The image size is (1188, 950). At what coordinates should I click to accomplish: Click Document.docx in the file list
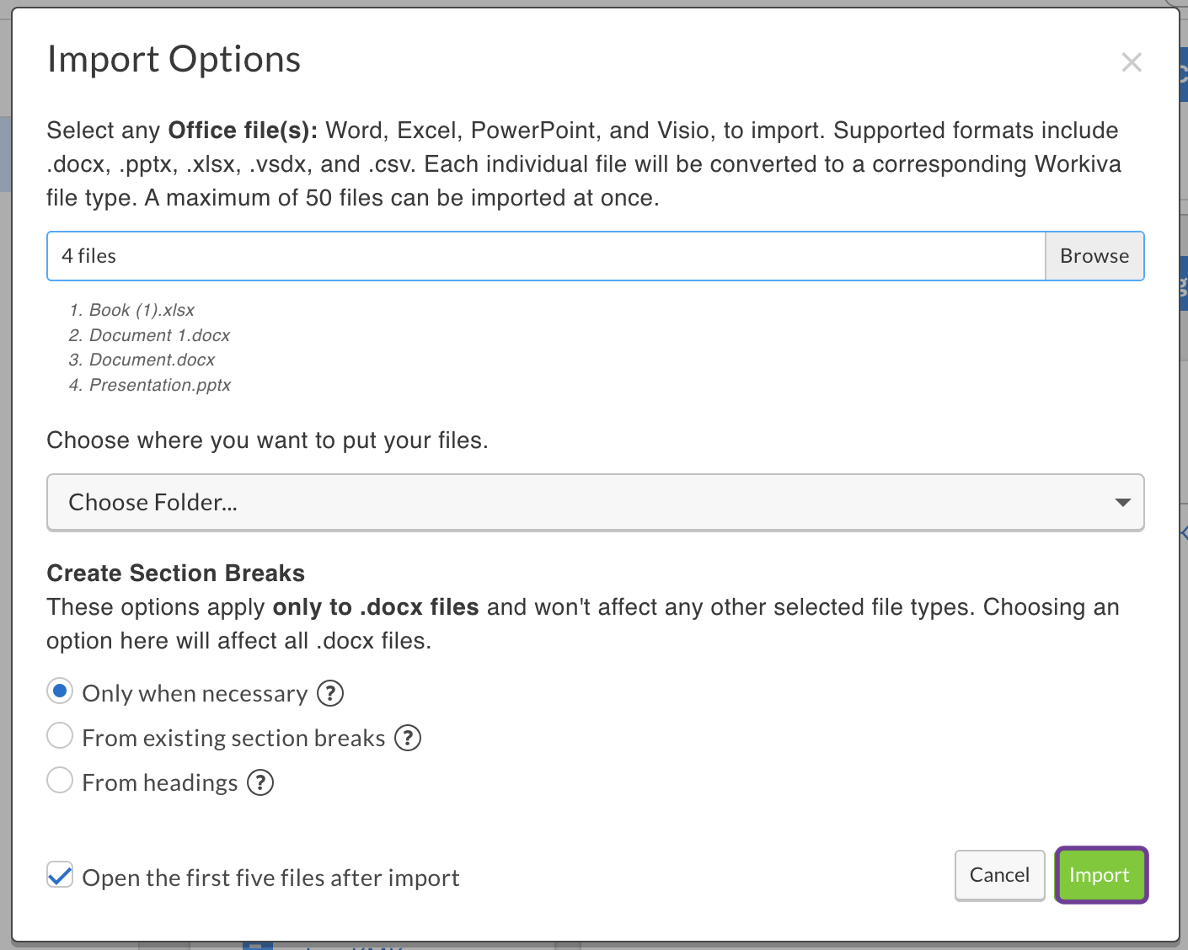[x=152, y=360]
